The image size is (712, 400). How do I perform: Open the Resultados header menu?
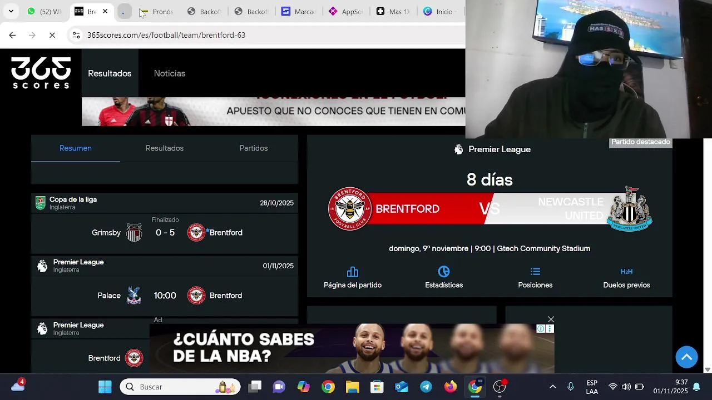point(110,73)
